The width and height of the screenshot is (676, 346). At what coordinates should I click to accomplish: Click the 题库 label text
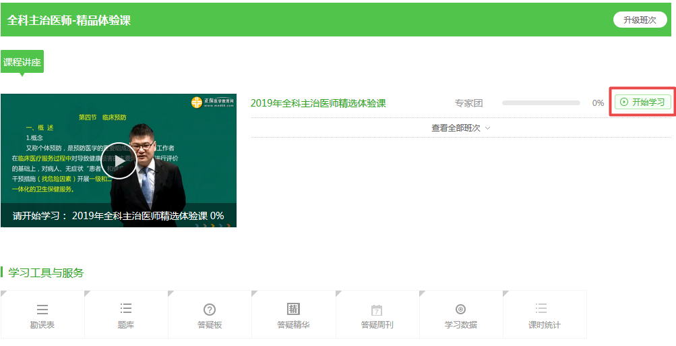click(x=126, y=325)
